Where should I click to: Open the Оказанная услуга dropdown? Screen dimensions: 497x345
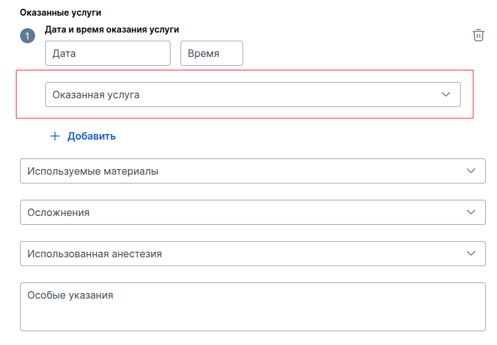point(253,95)
